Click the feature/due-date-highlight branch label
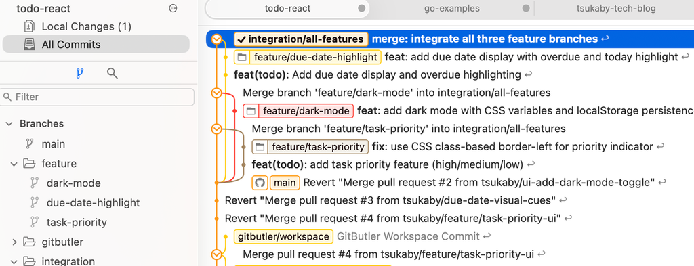The width and height of the screenshot is (694, 266). (x=307, y=57)
